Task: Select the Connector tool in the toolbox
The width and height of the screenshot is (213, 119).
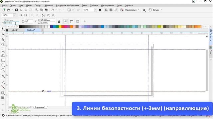Action: [x=3, y=87]
